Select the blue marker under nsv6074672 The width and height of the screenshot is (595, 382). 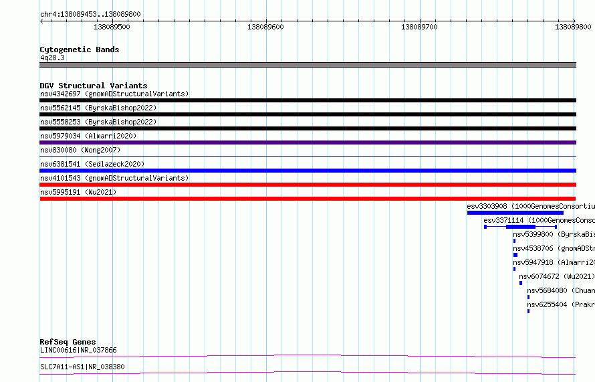point(521,283)
